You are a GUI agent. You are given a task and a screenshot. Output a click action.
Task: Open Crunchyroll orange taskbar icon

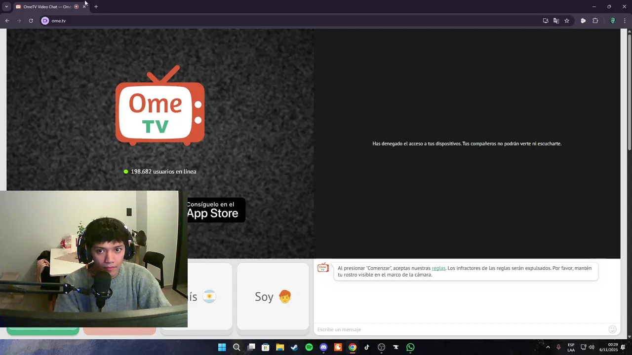tap(338, 347)
